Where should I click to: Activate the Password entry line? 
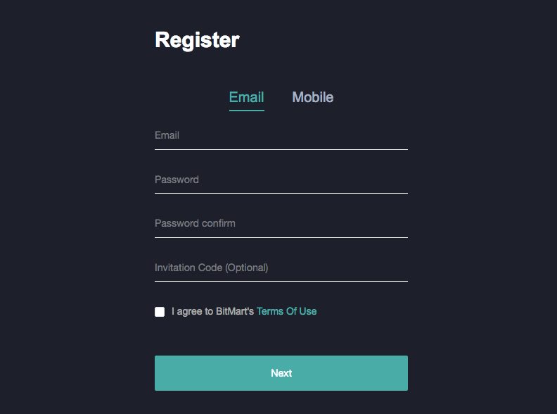[x=281, y=180]
